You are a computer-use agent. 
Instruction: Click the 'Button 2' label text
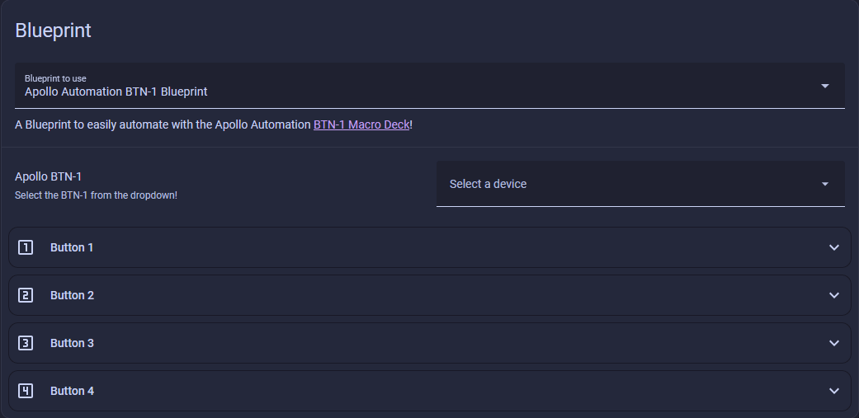coord(72,295)
